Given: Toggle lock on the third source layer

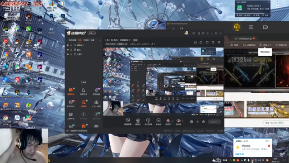Looking at the screenshot, I should click(71, 54).
